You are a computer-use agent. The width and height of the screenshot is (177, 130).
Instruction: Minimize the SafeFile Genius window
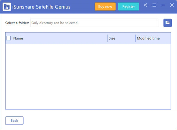point(163,5)
